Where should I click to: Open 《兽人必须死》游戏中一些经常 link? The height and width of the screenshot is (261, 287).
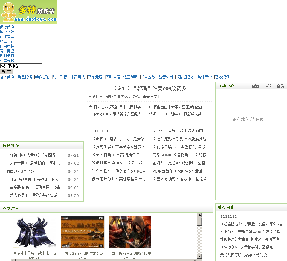[x=180, y=179]
